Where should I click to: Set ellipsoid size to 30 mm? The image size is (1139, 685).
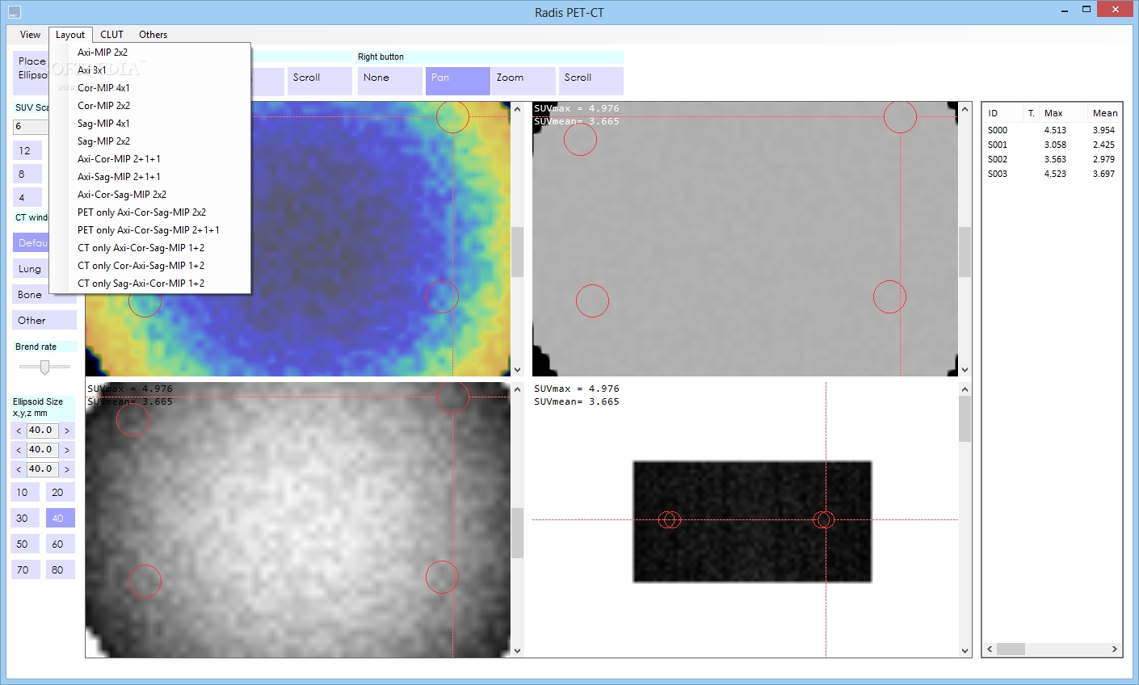pos(25,519)
